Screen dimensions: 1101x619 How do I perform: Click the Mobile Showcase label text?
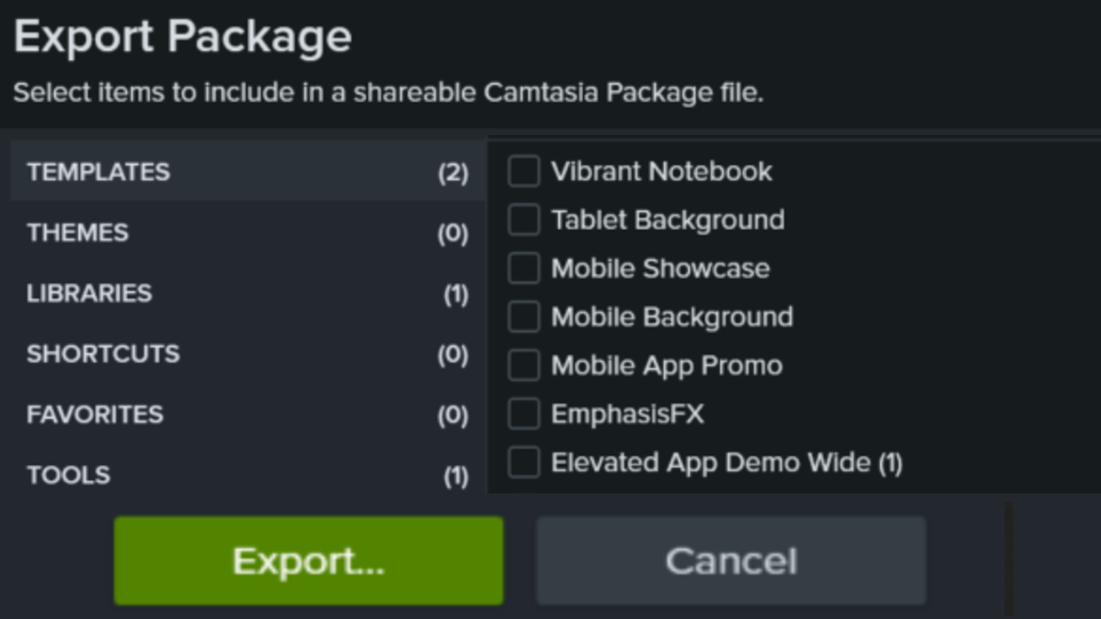pyautogui.click(x=659, y=267)
